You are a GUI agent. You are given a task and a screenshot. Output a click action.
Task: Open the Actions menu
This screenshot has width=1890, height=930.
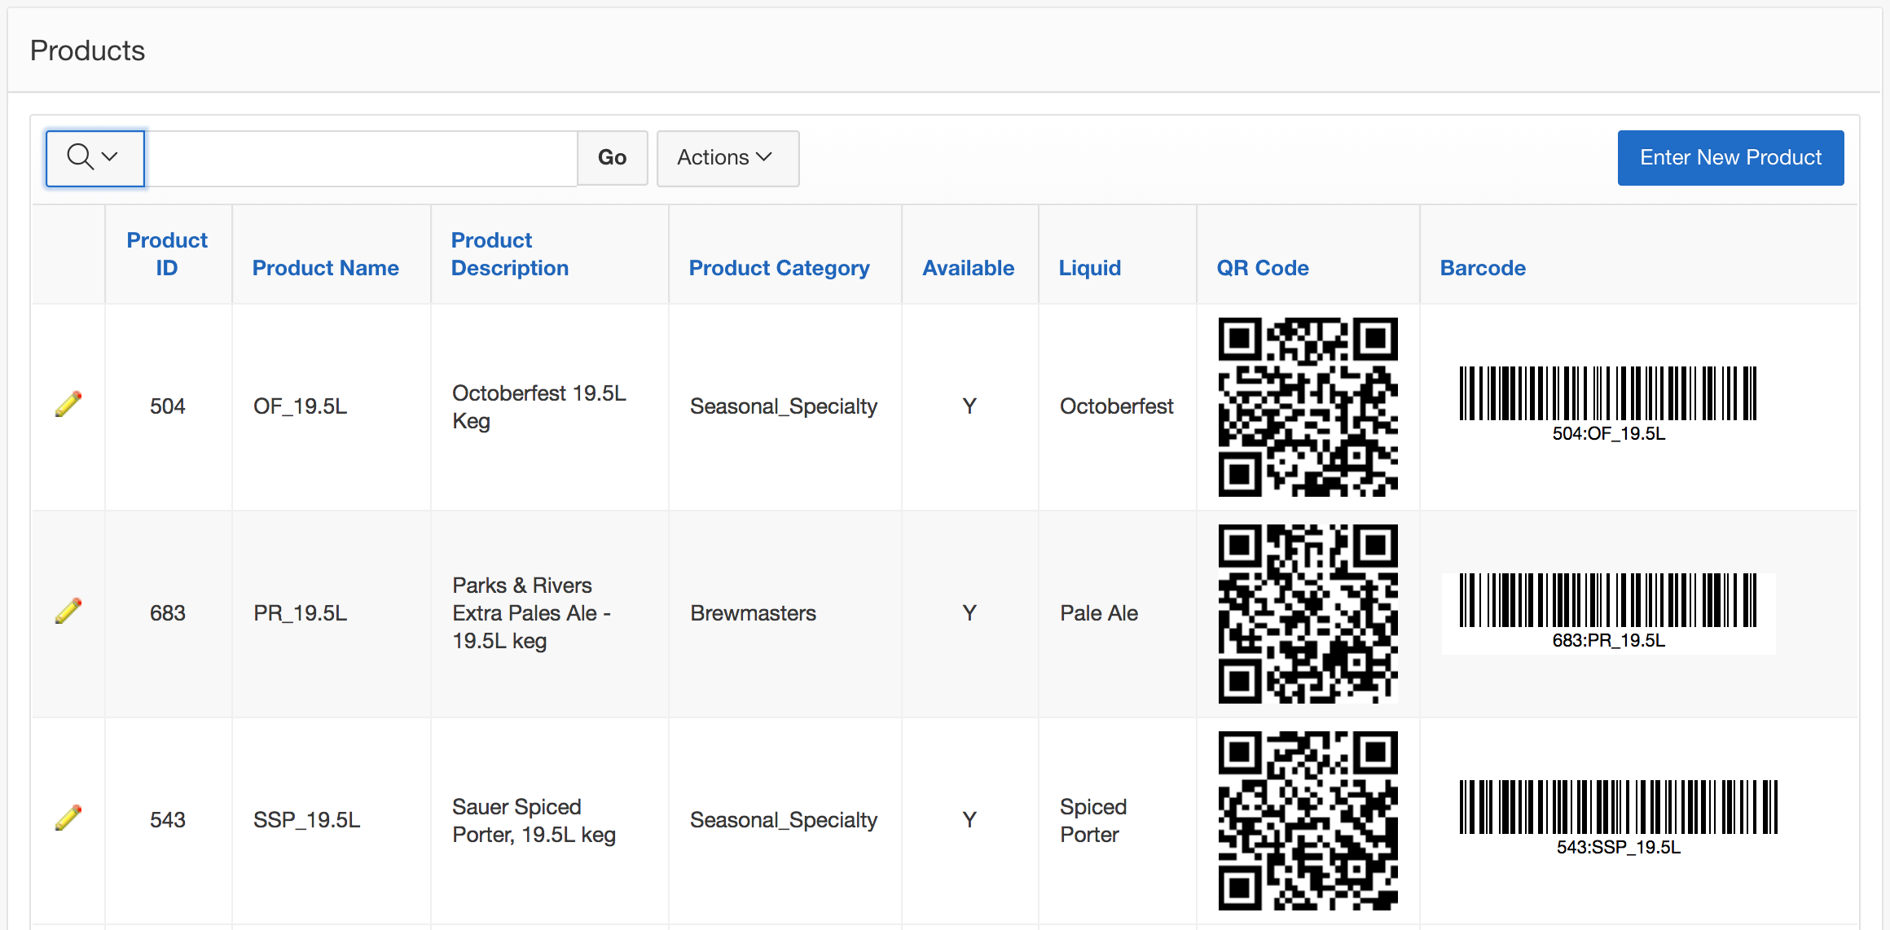[727, 158]
